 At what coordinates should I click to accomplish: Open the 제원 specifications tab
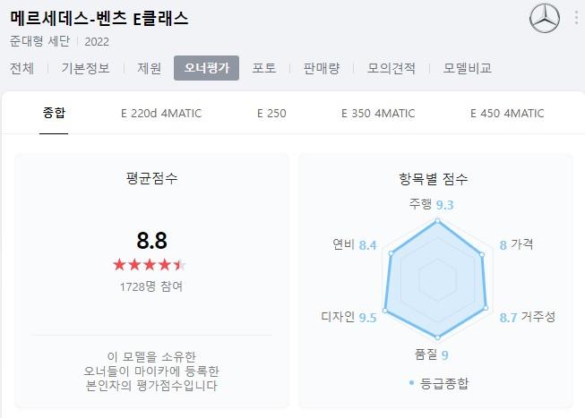click(x=150, y=68)
